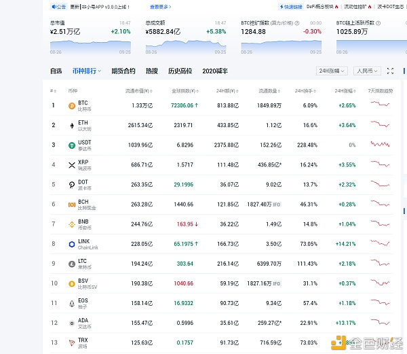Click the USDT Tether coin icon

pos(72,145)
